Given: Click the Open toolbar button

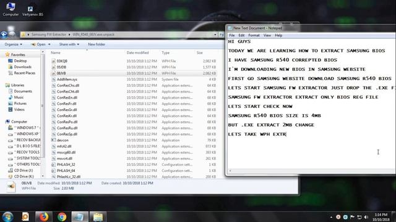Looking at the screenshot, I should tap(38, 44).
